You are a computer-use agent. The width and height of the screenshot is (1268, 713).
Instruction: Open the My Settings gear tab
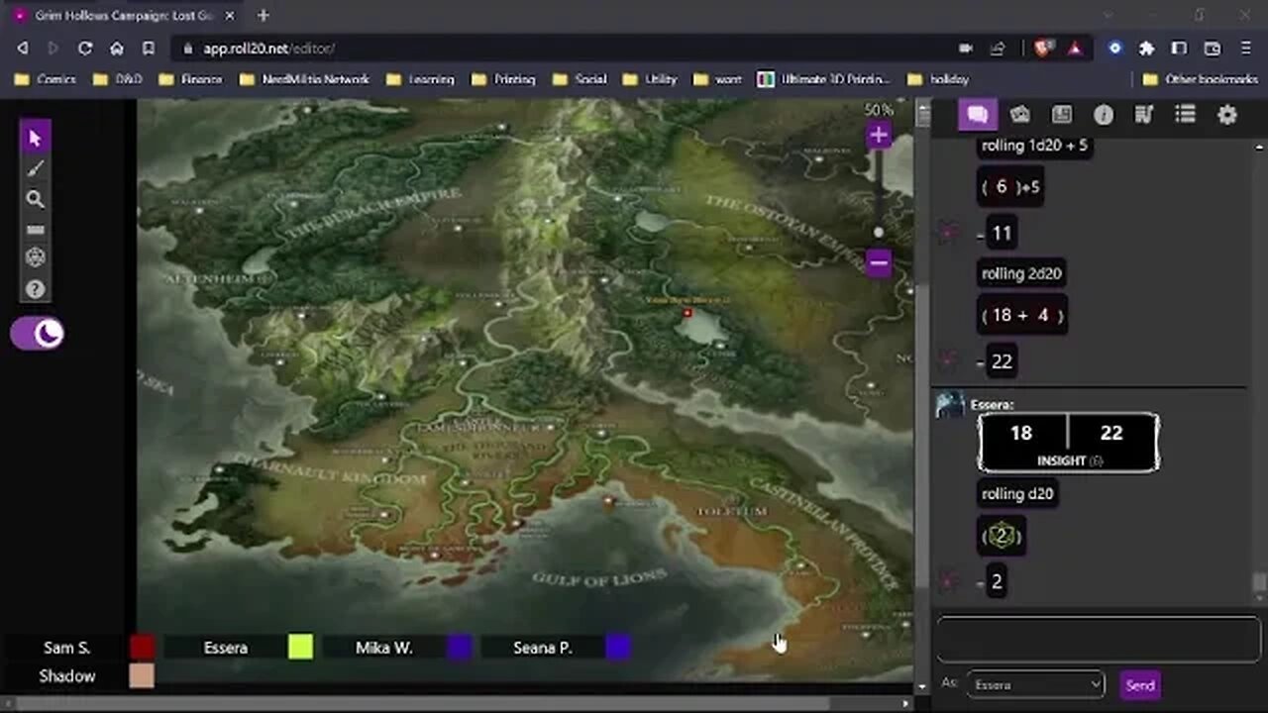(1226, 115)
